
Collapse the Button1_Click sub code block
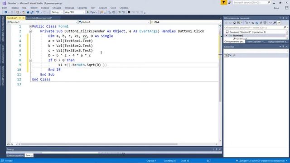coord(30,31)
